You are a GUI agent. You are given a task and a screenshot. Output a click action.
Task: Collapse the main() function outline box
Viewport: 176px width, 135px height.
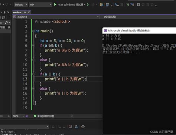33,31
